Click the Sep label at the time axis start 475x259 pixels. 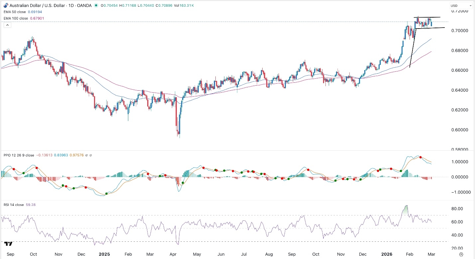pos(10,254)
